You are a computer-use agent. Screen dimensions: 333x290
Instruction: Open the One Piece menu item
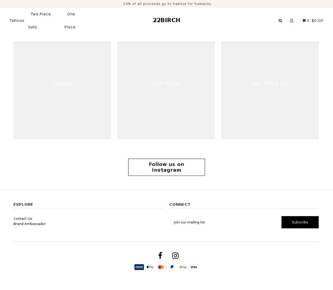point(70,20)
